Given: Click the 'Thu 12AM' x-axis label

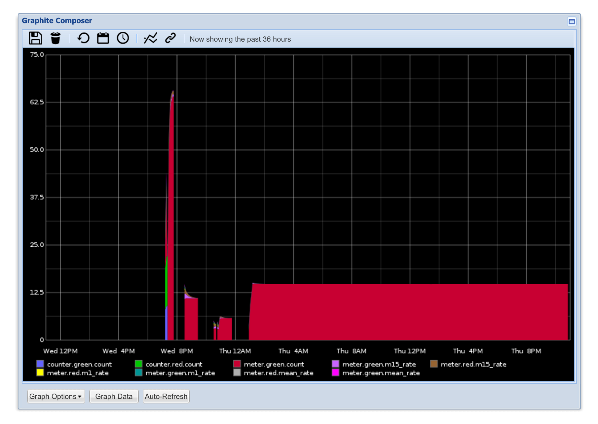Looking at the screenshot, I should coord(235,351).
